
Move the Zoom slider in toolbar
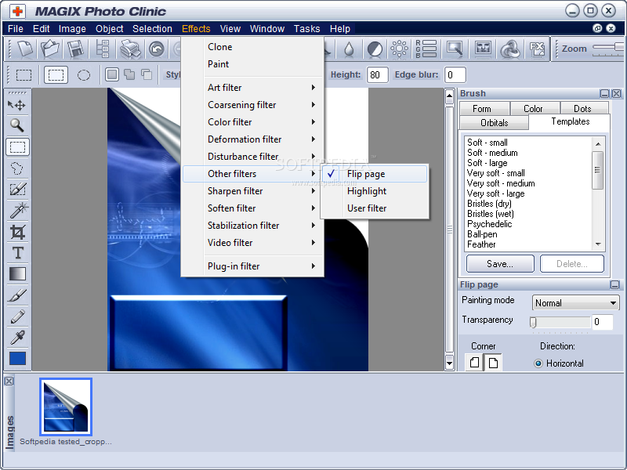(619, 47)
